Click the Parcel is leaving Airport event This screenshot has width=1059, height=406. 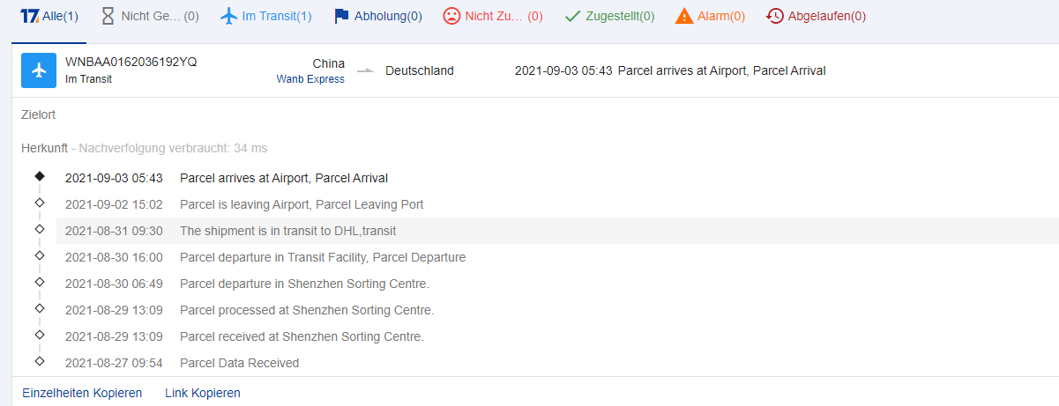[x=302, y=204]
